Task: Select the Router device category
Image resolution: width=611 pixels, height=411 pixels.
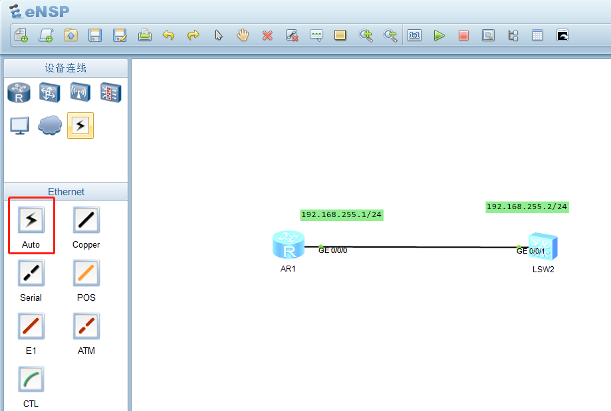Action: (19, 93)
